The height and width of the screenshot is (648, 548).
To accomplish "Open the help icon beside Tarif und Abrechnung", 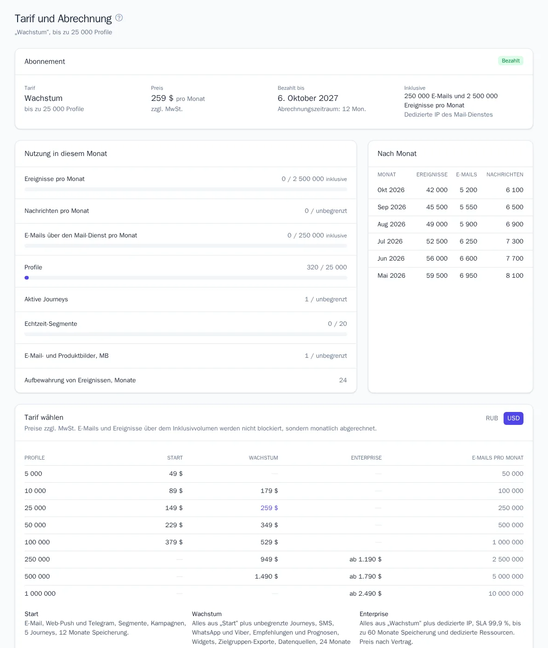I will [119, 18].
